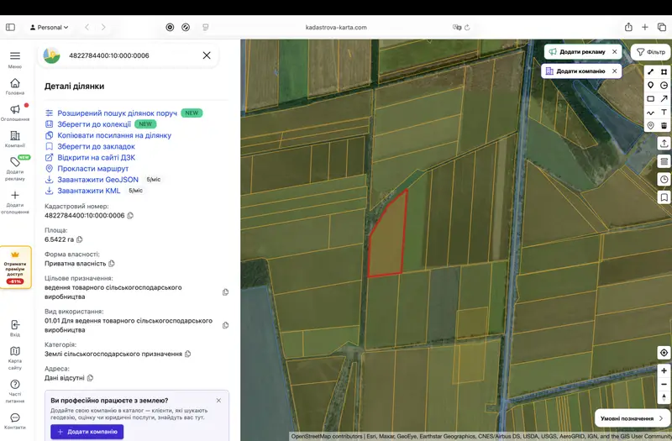This screenshot has height=441, width=672.
Task: Select the freehand curve drawing tool
Action: [650, 113]
